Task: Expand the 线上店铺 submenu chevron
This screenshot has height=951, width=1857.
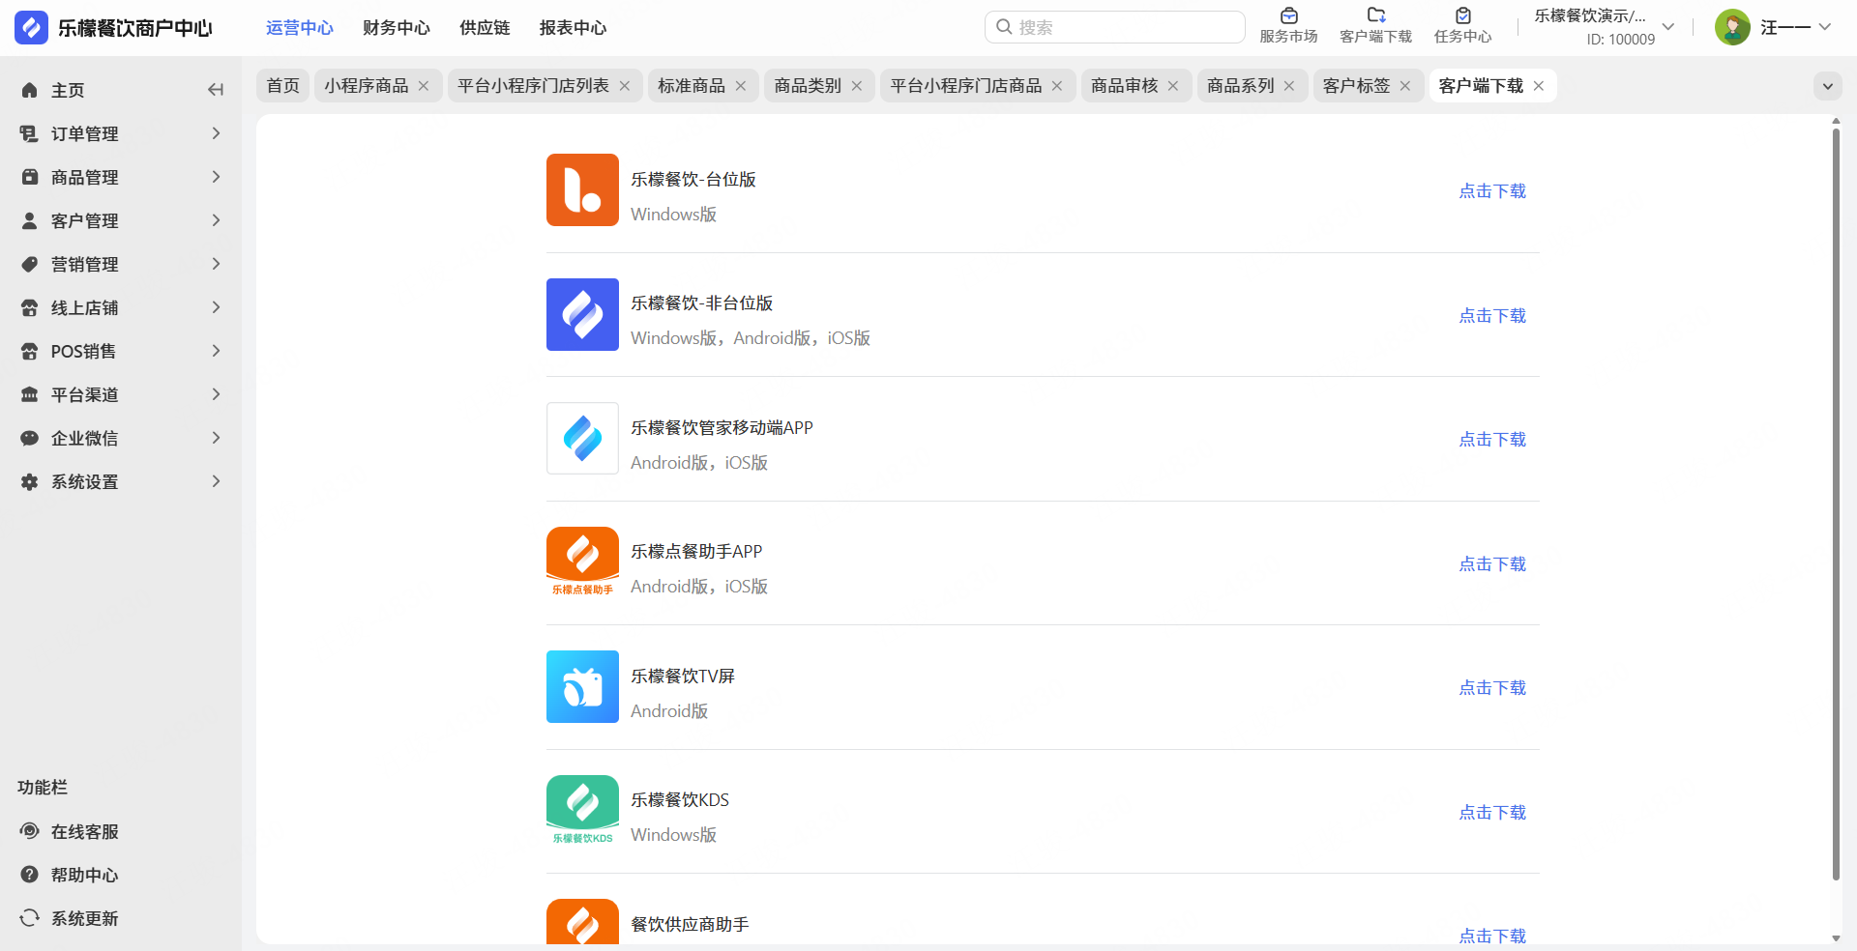Action: click(x=216, y=307)
